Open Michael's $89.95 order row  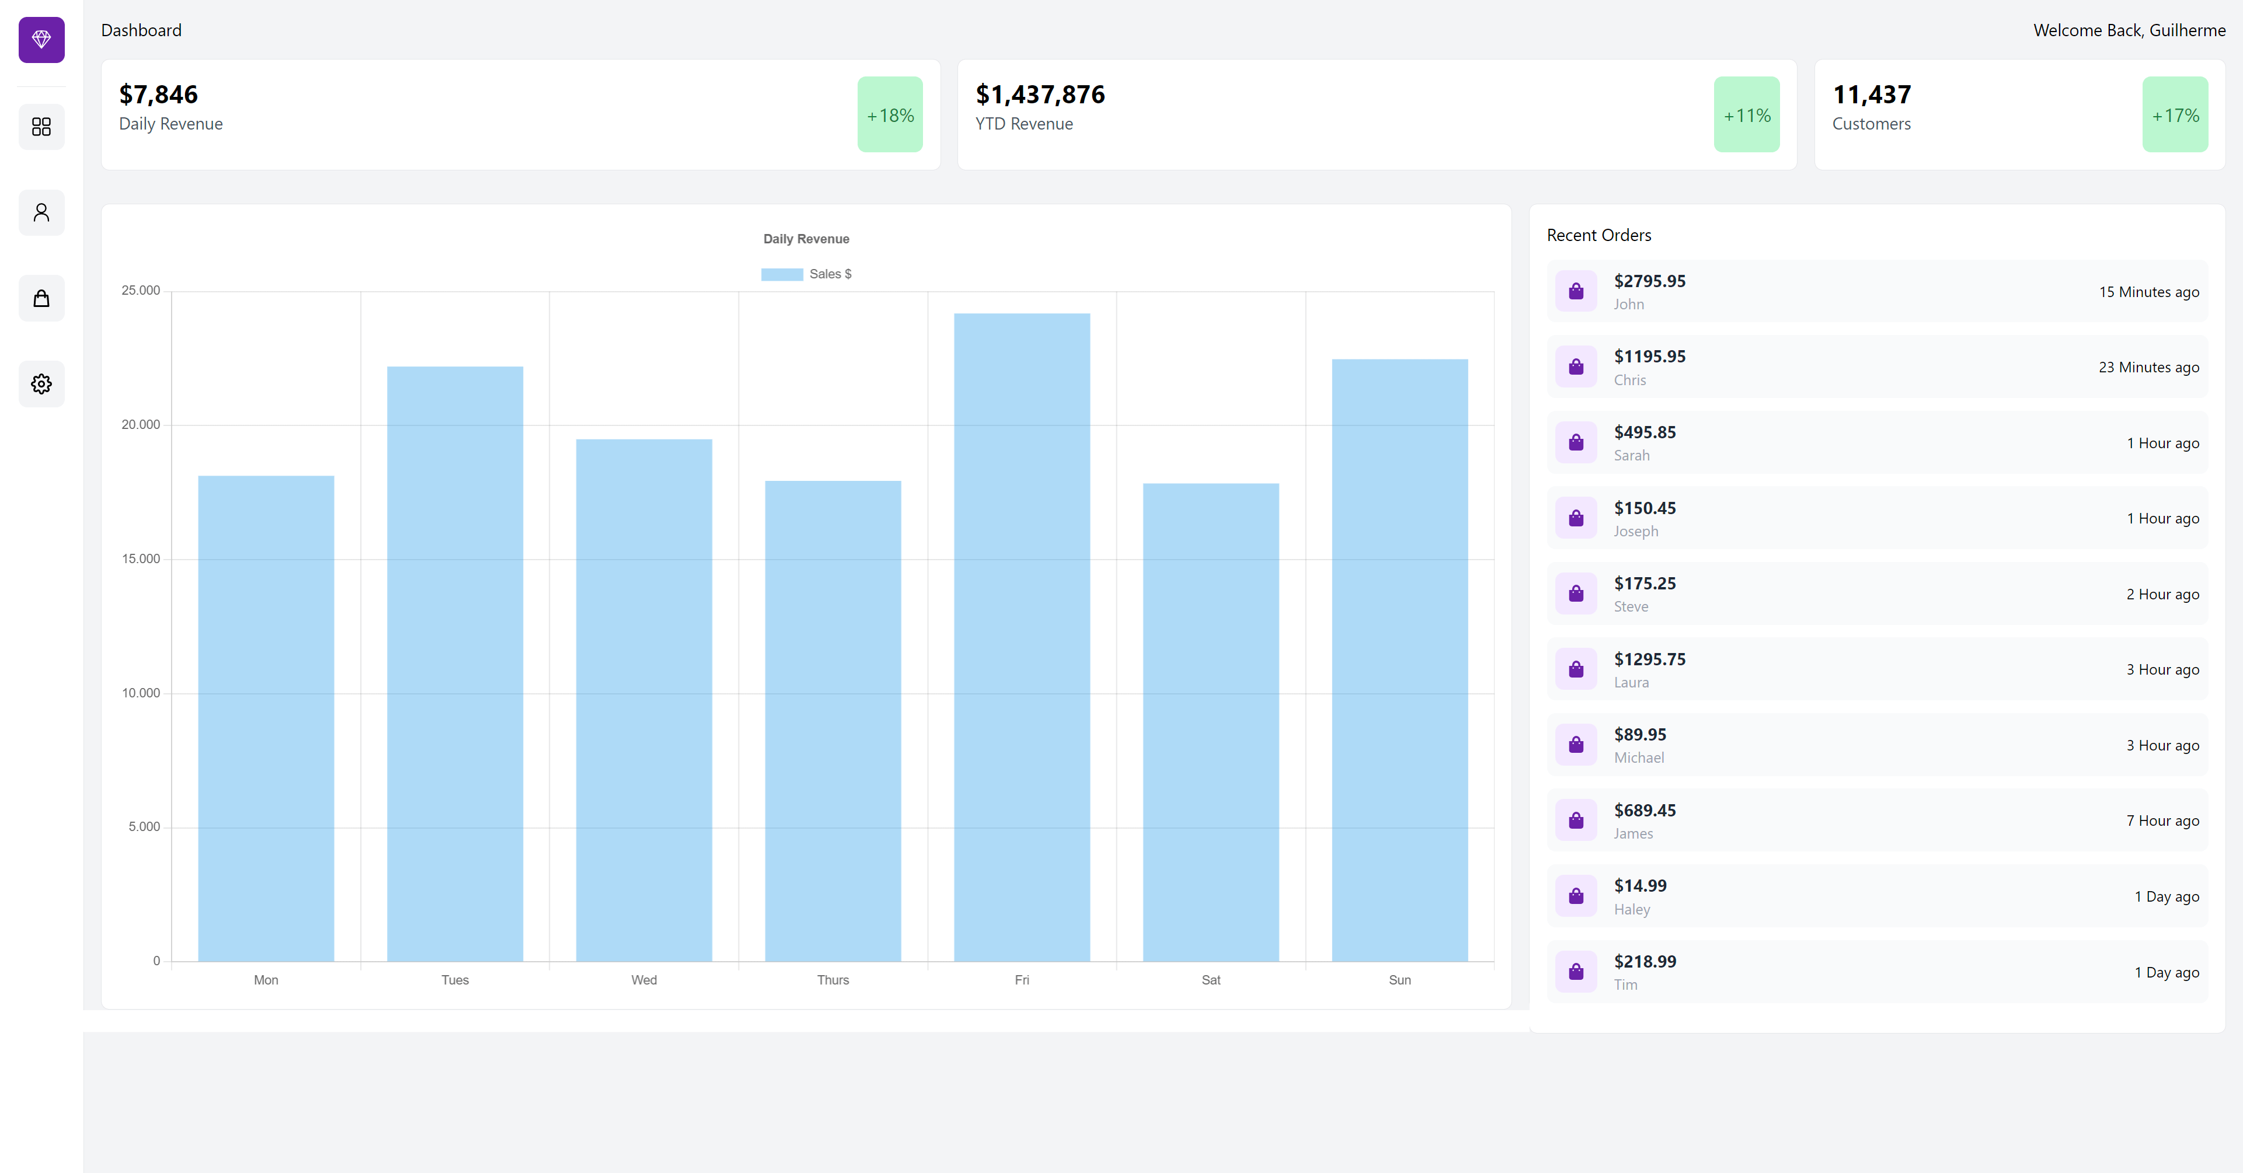(x=1876, y=745)
